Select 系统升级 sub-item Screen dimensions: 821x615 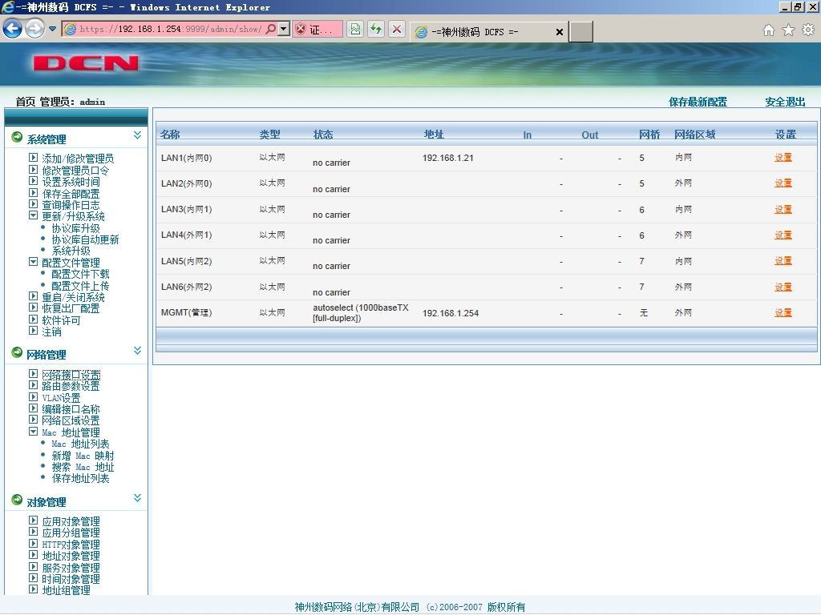71,251
